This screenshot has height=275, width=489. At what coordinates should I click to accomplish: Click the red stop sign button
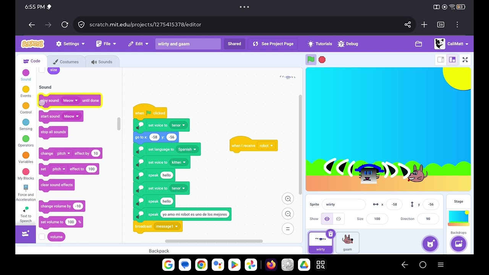322,60
